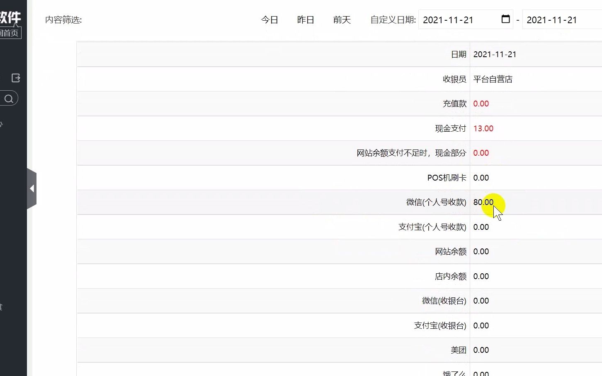The width and height of the screenshot is (602, 376).
Task: Filter by 昨日
Action: coord(306,20)
